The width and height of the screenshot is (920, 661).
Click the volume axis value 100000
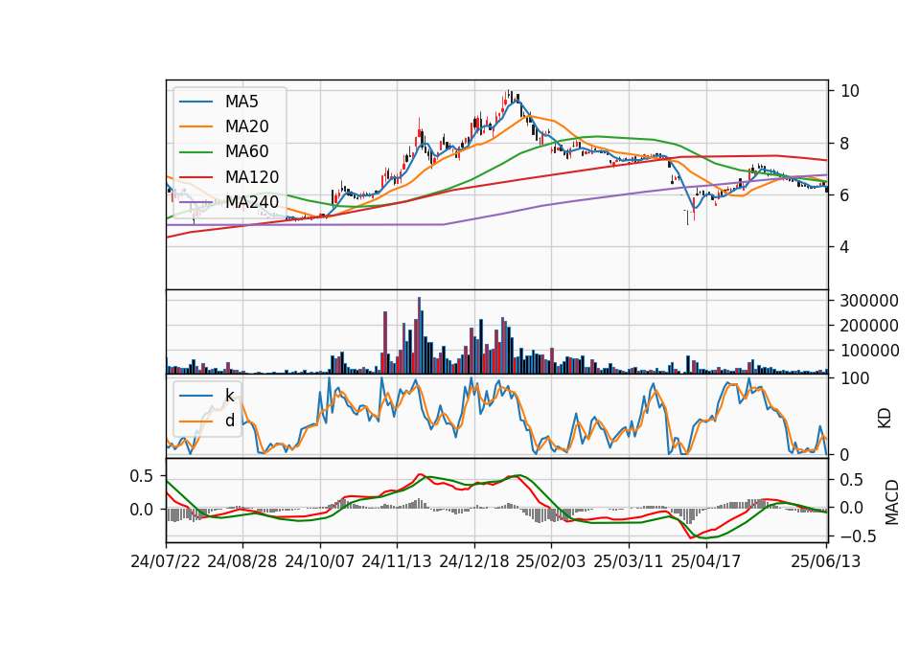pyautogui.click(x=869, y=351)
